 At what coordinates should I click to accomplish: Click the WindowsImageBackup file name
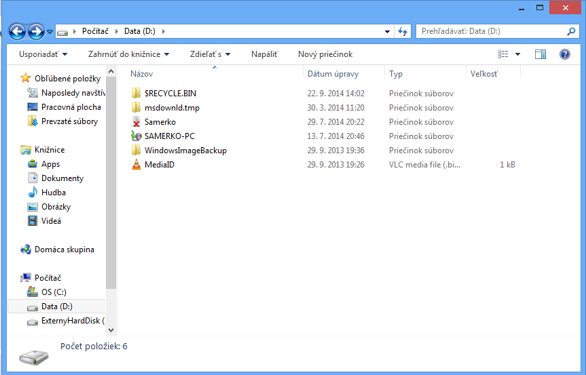186,151
